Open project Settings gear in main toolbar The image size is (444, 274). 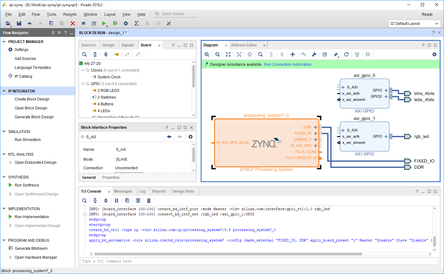coord(126,23)
